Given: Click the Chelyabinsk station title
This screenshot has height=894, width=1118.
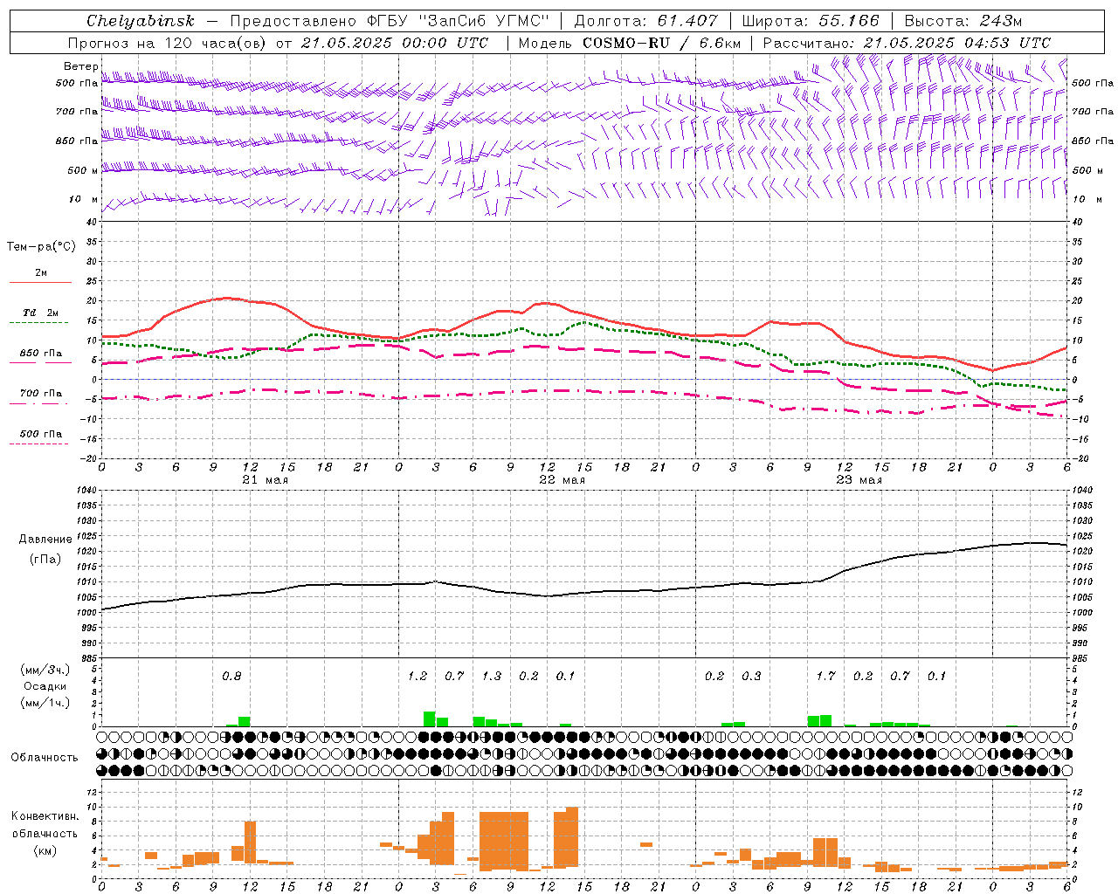Looking at the screenshot, I should [140, 21].
